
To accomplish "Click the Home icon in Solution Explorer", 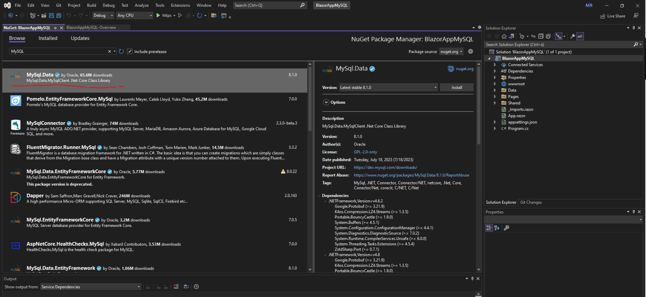I will pos(504,36).
